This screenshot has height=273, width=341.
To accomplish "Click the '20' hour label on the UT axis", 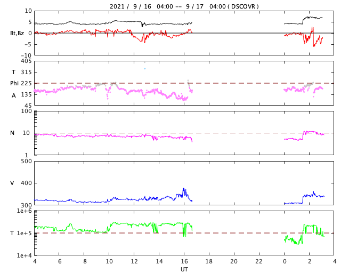I will 234,261.
